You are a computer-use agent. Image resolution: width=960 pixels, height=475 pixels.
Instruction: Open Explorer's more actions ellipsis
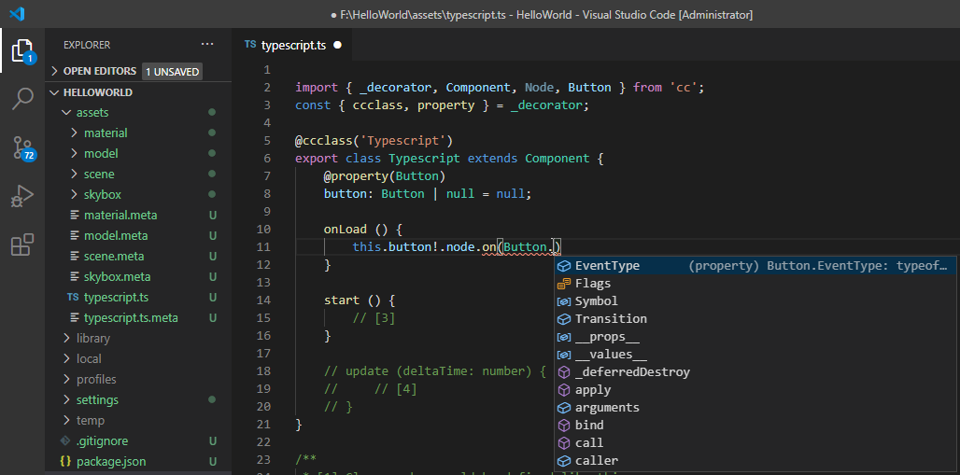(207, 44)
